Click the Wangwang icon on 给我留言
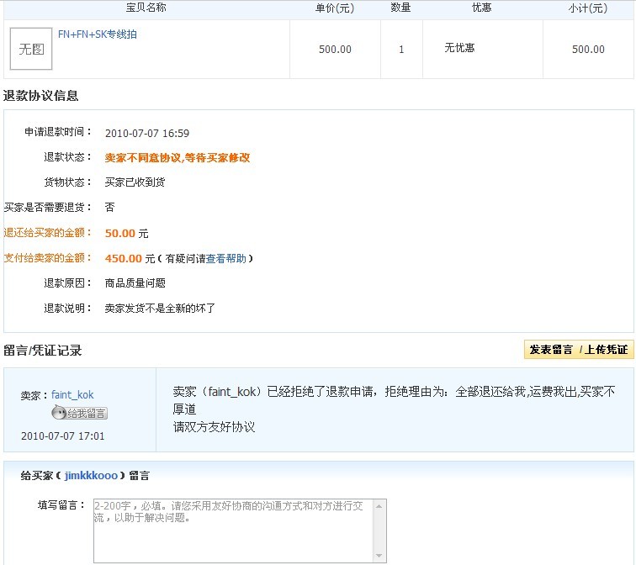The width and height of the screenshot is (636, 565). [58, 413]
